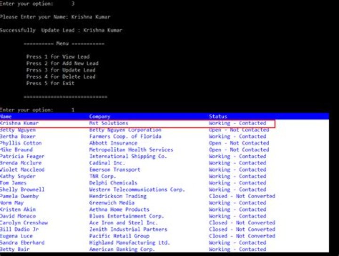
Task: Click the Status column header
Action: [x=218, y=116]
